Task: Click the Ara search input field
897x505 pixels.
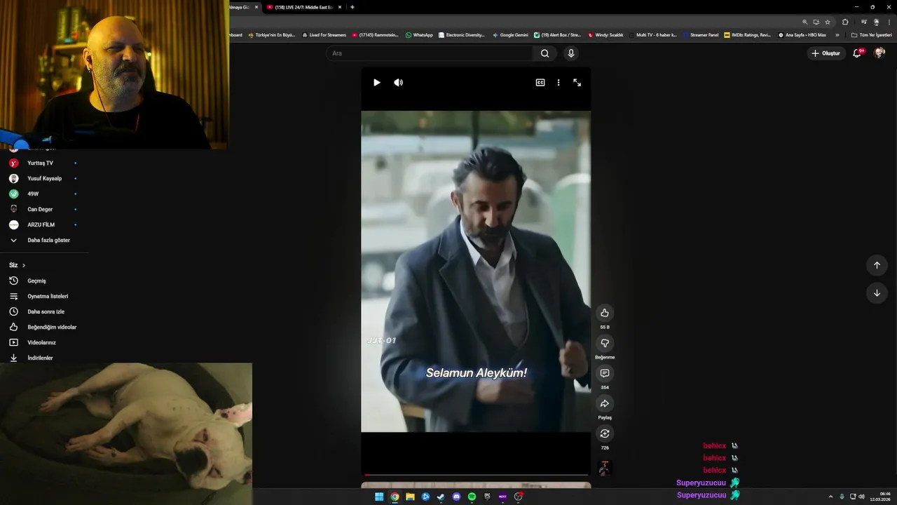Action: 430,53
